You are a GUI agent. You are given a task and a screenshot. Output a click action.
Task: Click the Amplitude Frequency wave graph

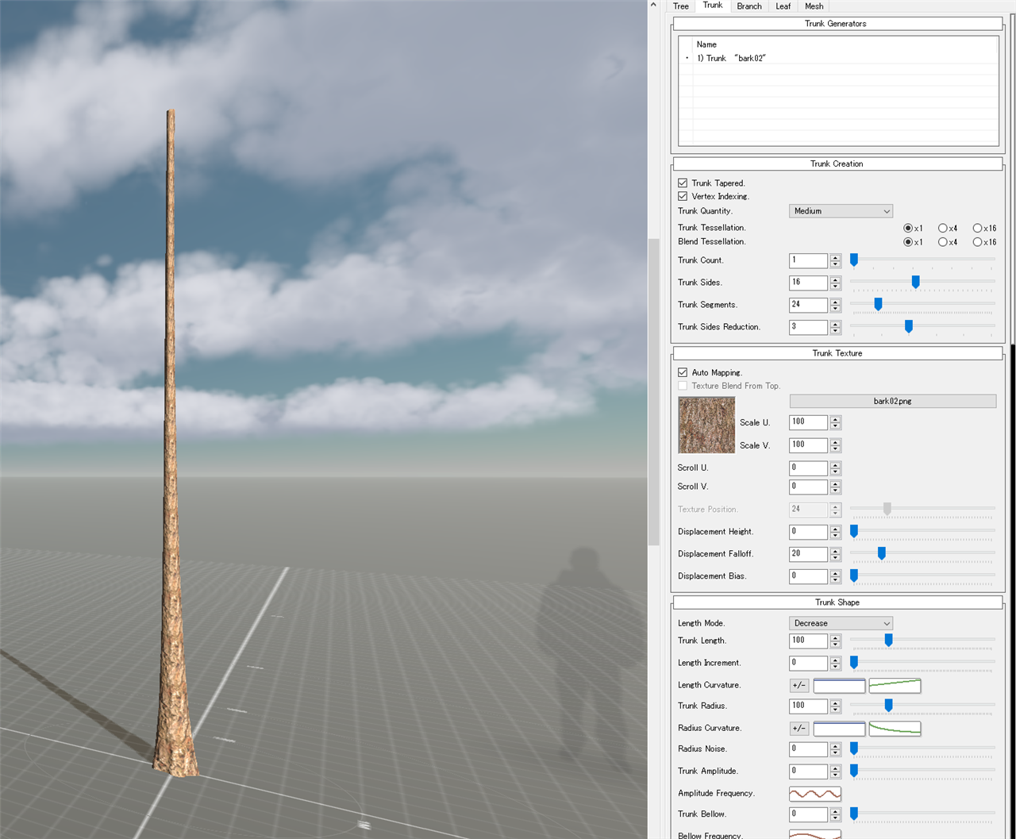[x=815, y=794]
